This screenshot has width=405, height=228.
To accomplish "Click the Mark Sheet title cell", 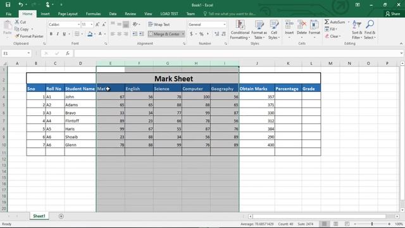I will 173,79.
